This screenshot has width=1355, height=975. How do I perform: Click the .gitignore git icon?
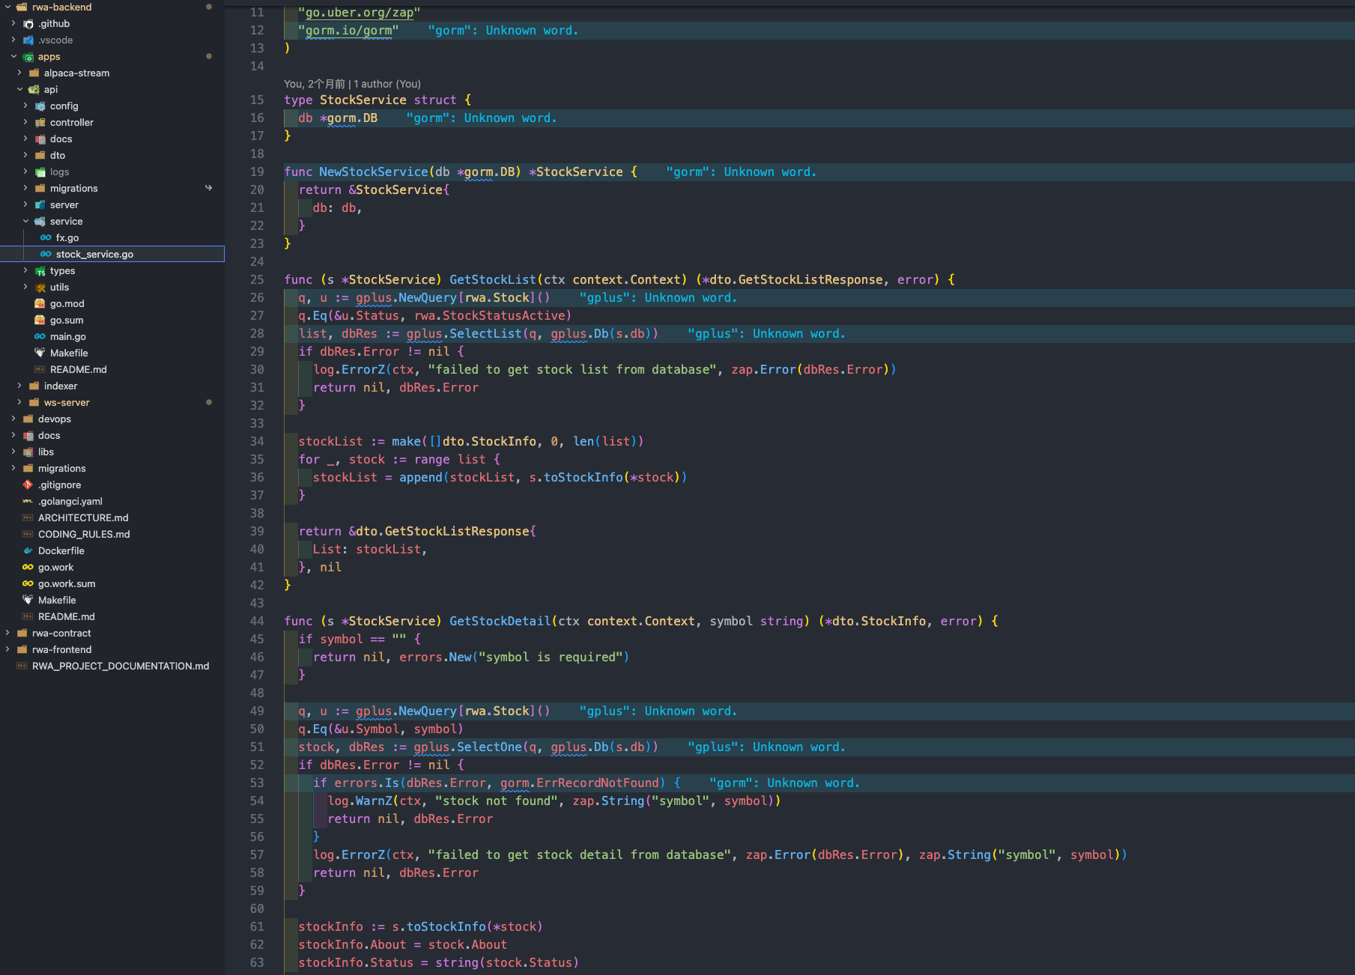(x=28, y=485)
